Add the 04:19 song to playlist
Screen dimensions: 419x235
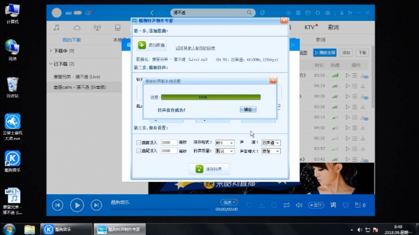pyautogui.click(x=355, y=86)
